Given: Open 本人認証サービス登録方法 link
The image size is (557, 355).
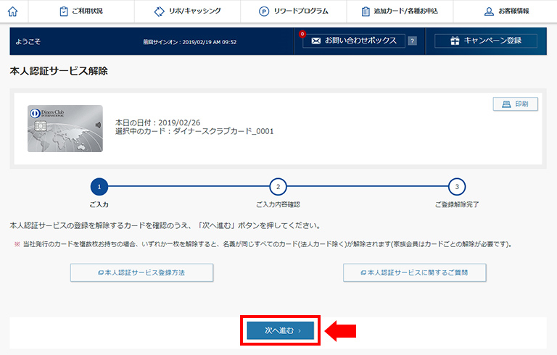Looking at the screenshot, I should pos(142,272).
